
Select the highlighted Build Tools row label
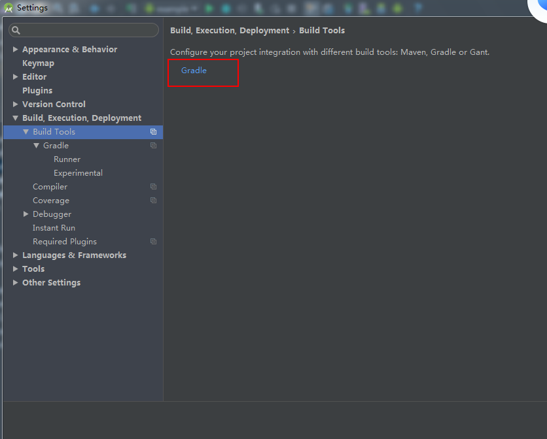[x=54, y=132]
